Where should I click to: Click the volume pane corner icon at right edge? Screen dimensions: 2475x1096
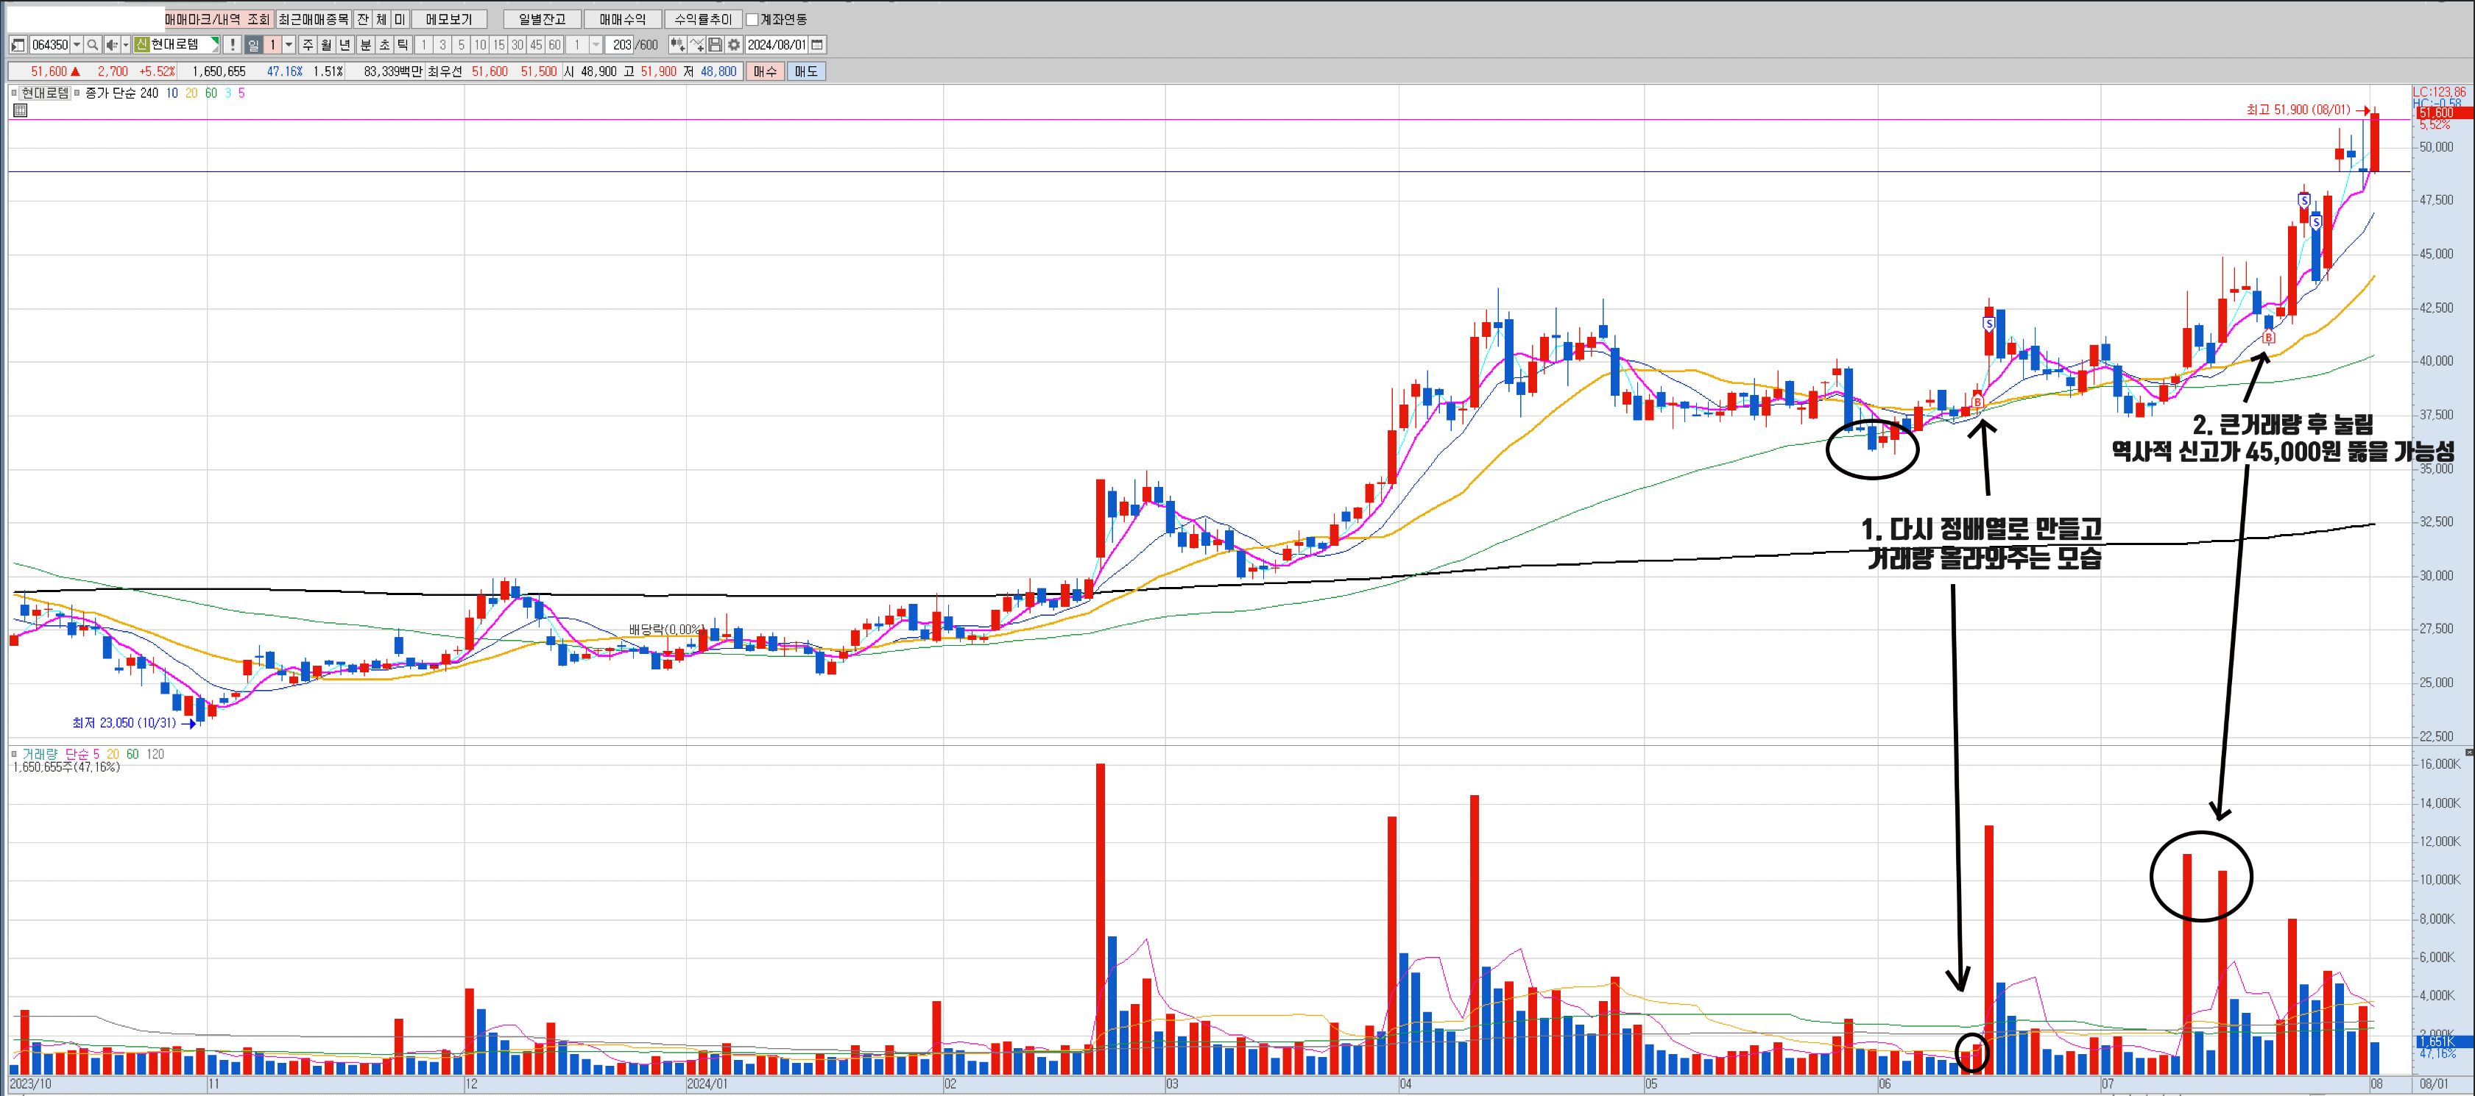pyautogui.click(x=2469, y=752)
